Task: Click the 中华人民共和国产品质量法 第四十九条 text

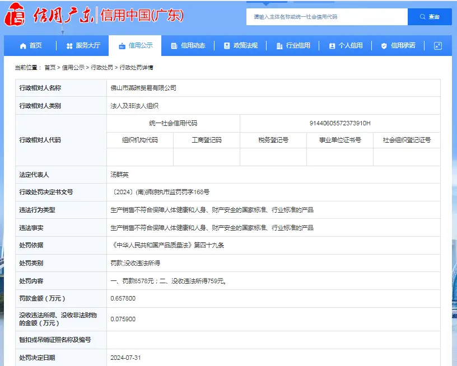Action: tap(167, 245)
